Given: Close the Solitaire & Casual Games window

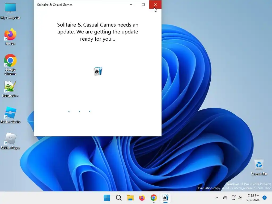Looking at the screenshot, I should tap(155, 5).
